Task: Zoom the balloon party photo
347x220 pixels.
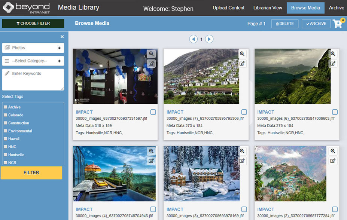Action: point(151,54)
